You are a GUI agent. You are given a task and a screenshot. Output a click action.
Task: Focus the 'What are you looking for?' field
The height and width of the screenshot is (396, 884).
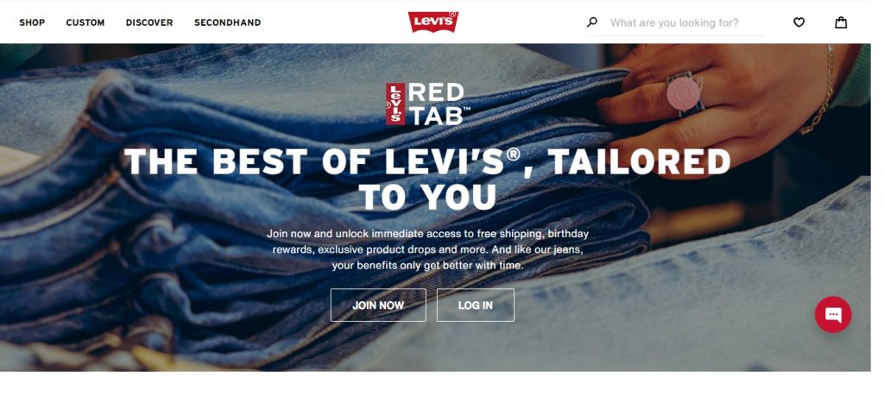coord(686,23)
